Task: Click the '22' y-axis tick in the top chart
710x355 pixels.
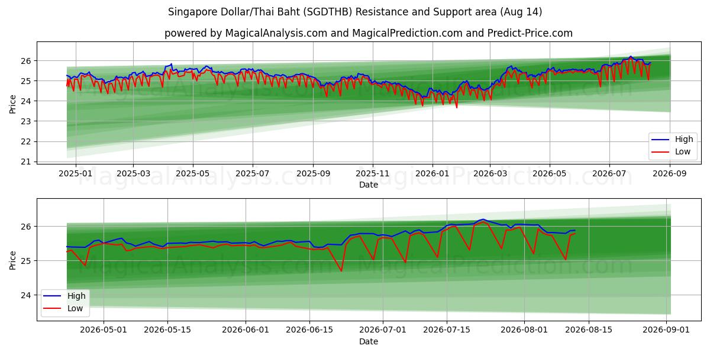Action: [x=27, y=141]
